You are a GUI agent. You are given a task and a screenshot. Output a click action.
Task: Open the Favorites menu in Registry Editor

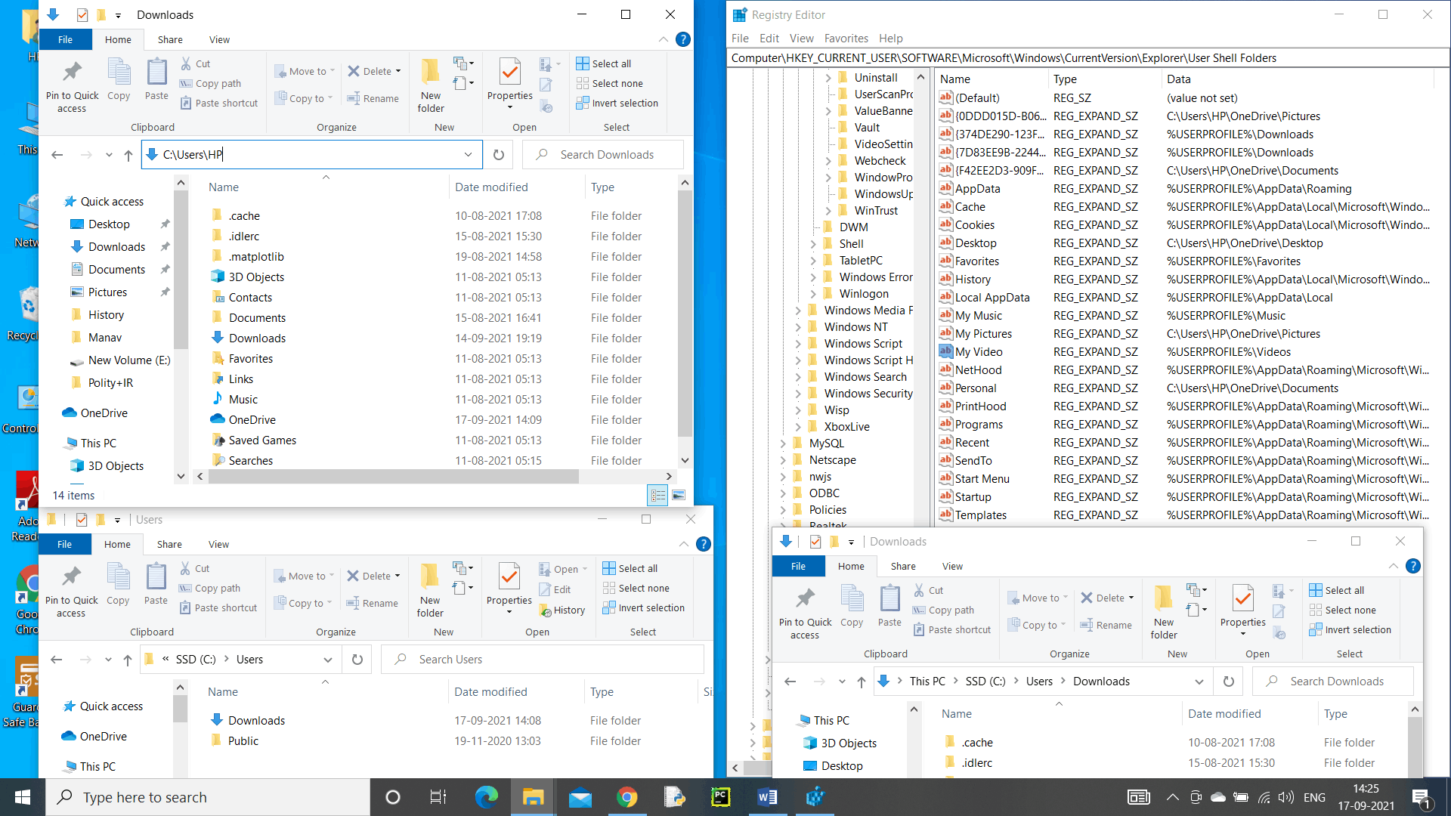[x=846, y=39]
